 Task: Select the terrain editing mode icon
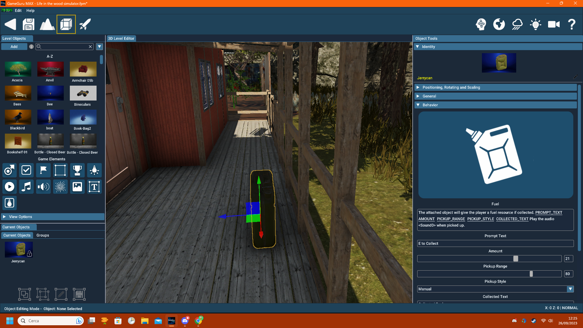click(x=47, y=24)
